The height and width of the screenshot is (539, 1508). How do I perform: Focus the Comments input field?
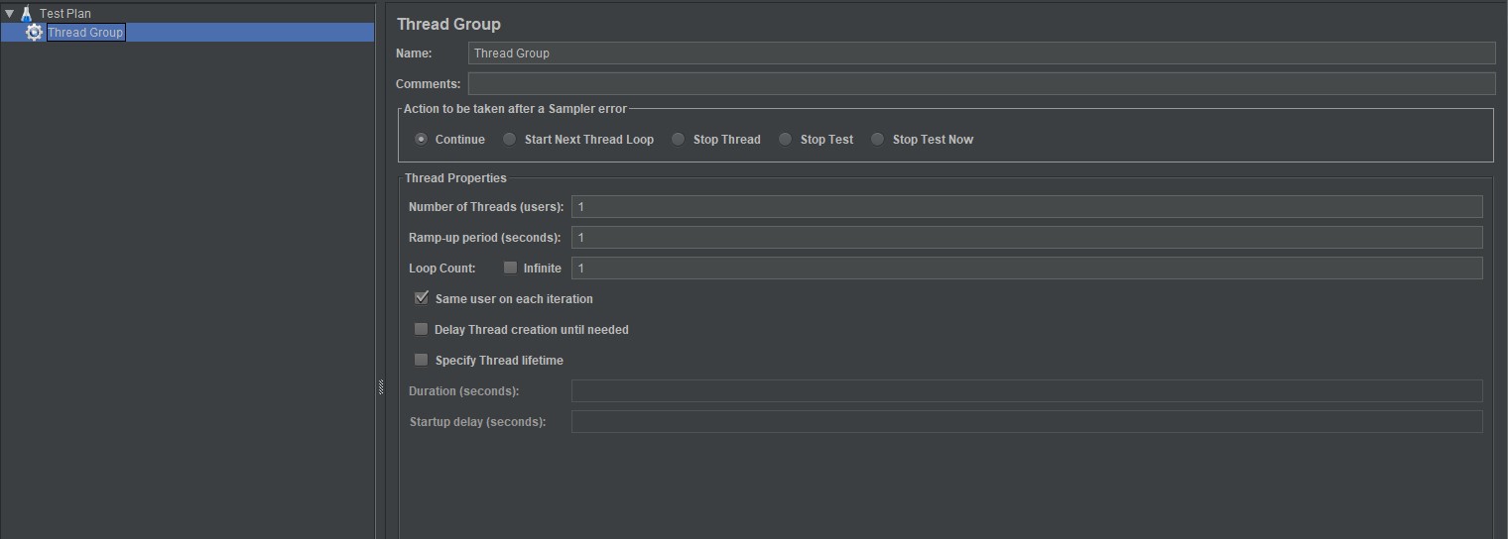pos(980,84)
